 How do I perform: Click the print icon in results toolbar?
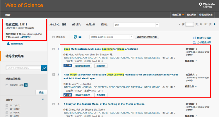click(75, 37)
